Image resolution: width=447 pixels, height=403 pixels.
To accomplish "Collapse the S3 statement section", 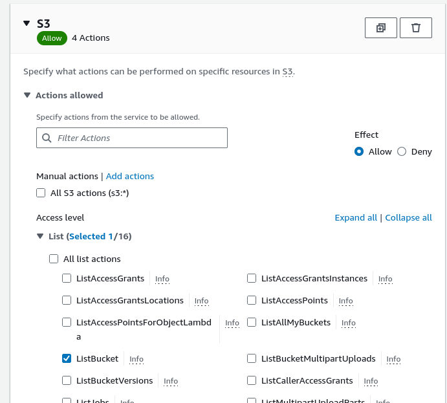I will pos(27,23).
